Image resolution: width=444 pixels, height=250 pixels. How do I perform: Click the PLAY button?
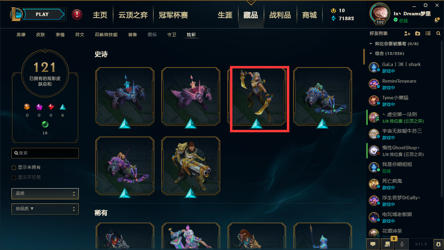(42, 14)
